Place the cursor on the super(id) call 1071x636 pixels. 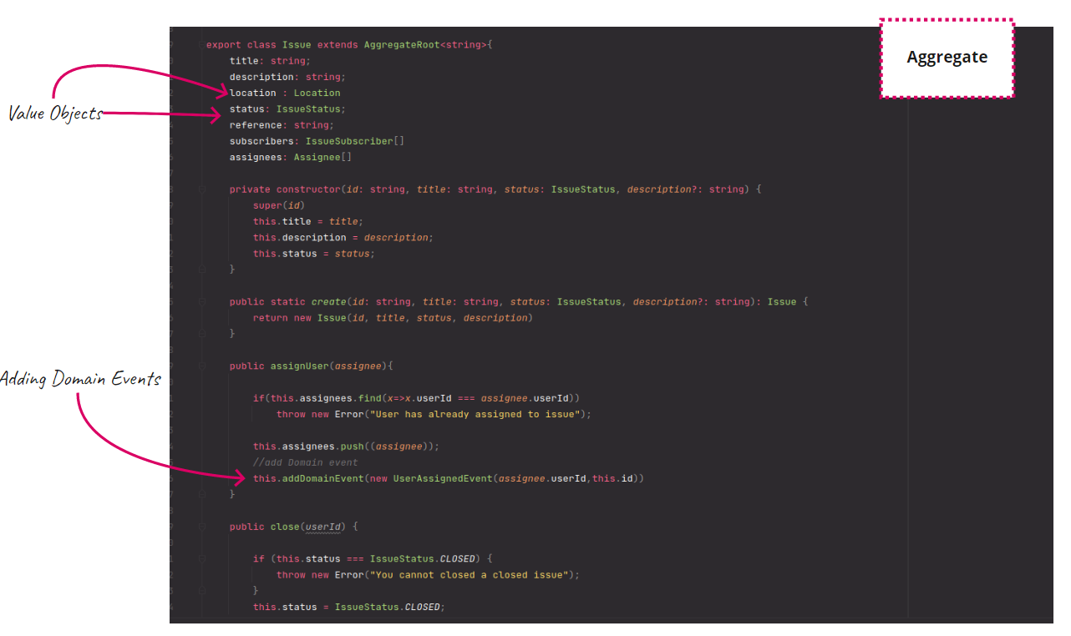(x=279, y=205)
